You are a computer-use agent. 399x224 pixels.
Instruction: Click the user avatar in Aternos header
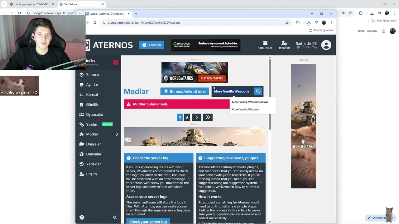326,45
